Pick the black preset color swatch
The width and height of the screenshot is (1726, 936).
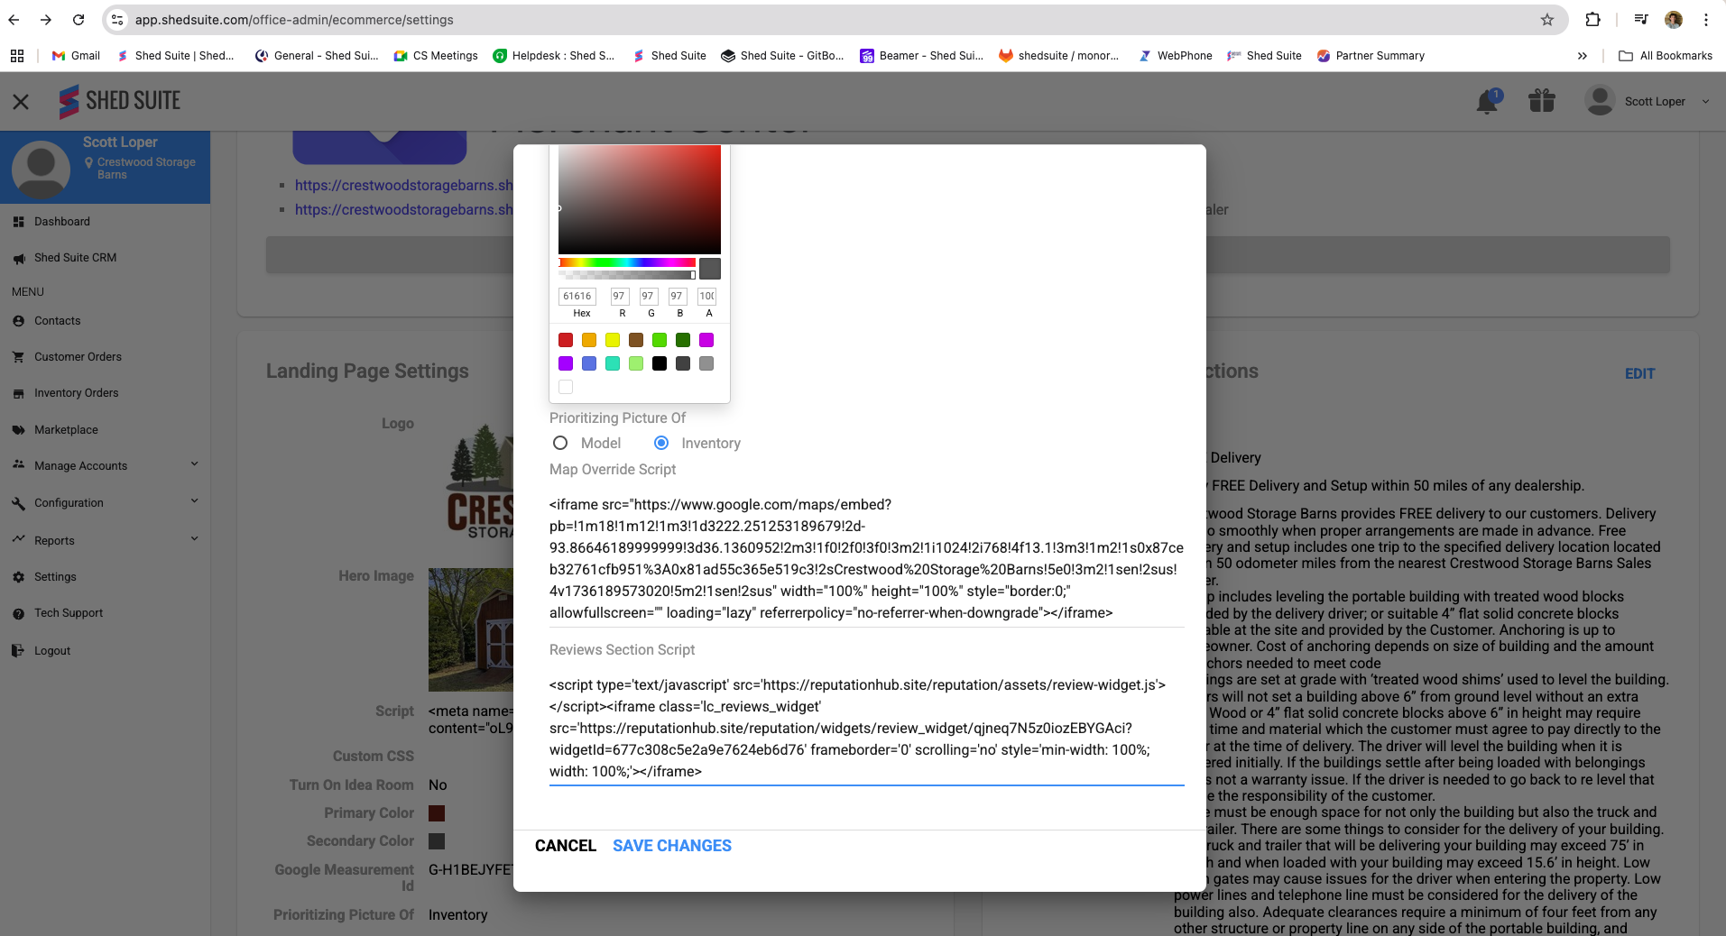(x=660, y=363)
